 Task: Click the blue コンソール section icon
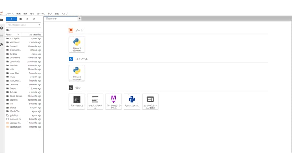[x=71, y=59]
